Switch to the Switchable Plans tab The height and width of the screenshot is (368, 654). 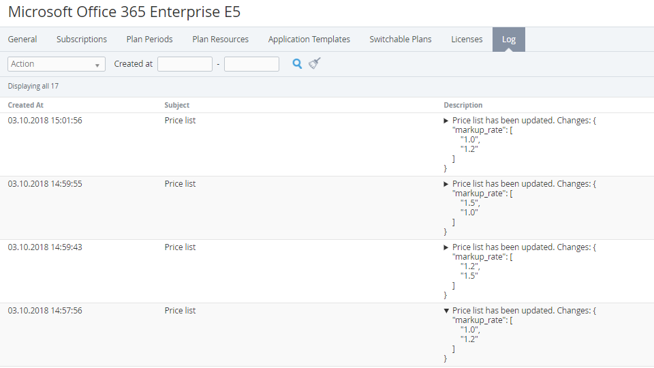coord(401,40)
